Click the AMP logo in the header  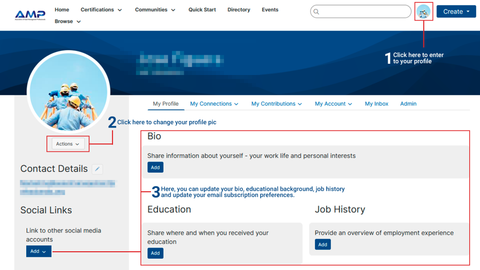pyautogui.click(x=30, y=15)
